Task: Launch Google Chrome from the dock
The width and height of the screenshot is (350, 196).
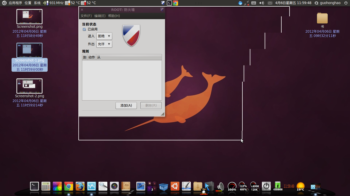Action: [69, 186]
